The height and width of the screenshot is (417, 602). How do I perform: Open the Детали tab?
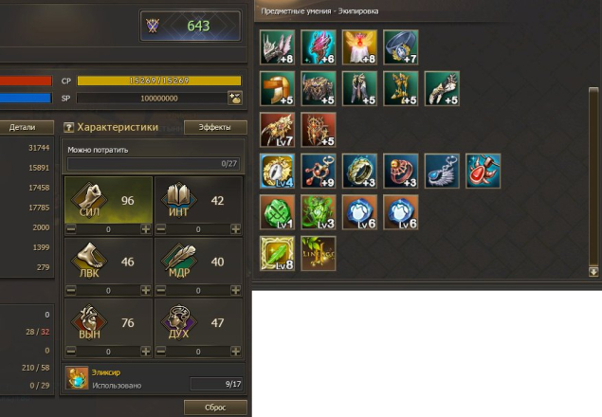tap(22, 128)
